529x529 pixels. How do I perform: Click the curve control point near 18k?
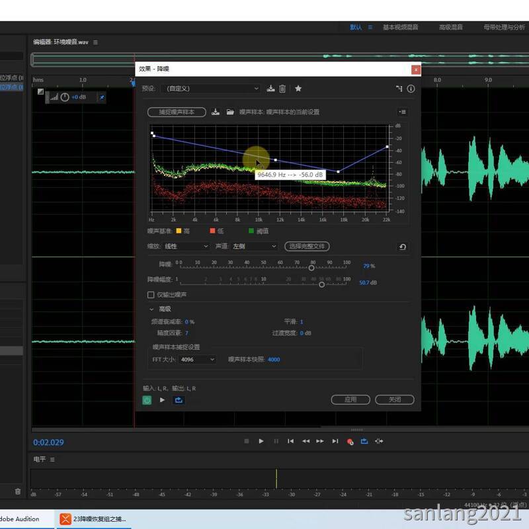click(338, 172)
